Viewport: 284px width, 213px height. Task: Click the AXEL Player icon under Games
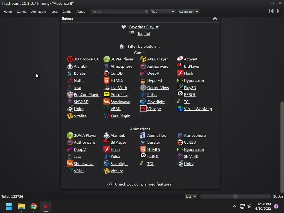[x=143, y=59]
